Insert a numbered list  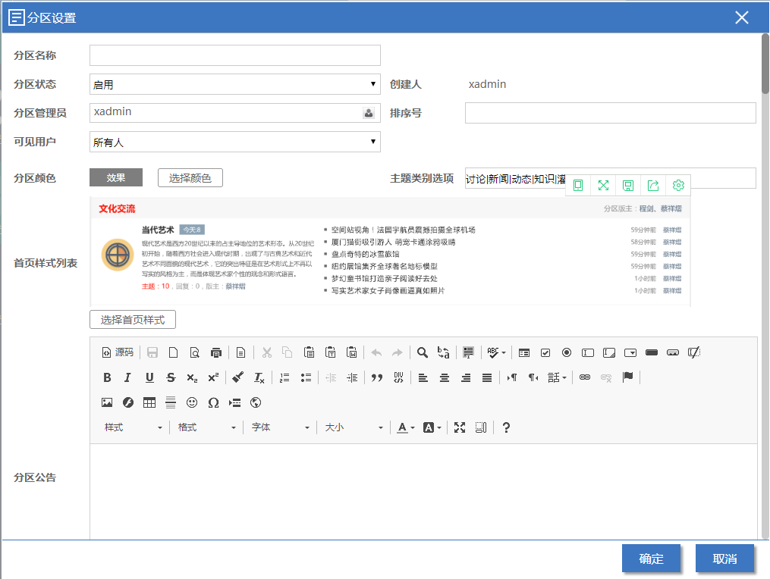click(x=284, y=377)
